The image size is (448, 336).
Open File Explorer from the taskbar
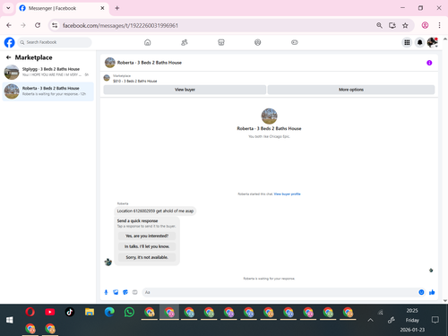(90, 312)
